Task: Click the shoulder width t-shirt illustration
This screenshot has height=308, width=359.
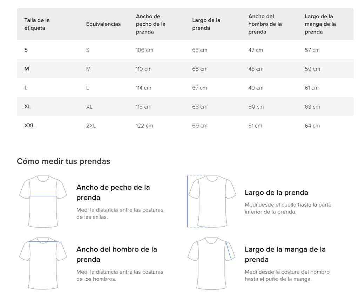Action: (x=43, y=263)
